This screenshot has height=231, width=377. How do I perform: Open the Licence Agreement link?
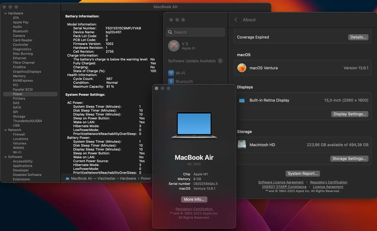328,187
